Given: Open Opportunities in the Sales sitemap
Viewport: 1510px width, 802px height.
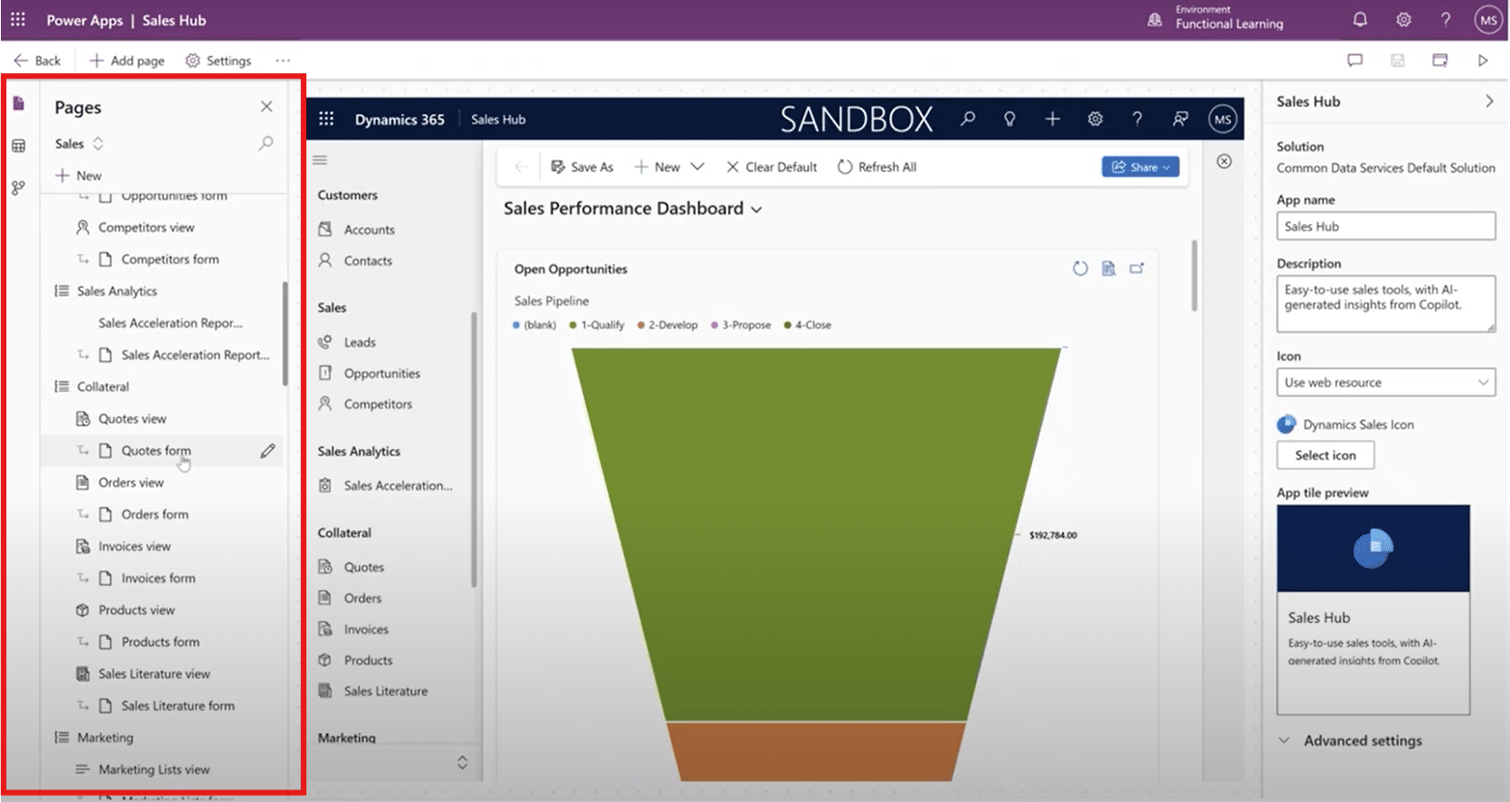Looking at the screenshot, I should [381, 373].
